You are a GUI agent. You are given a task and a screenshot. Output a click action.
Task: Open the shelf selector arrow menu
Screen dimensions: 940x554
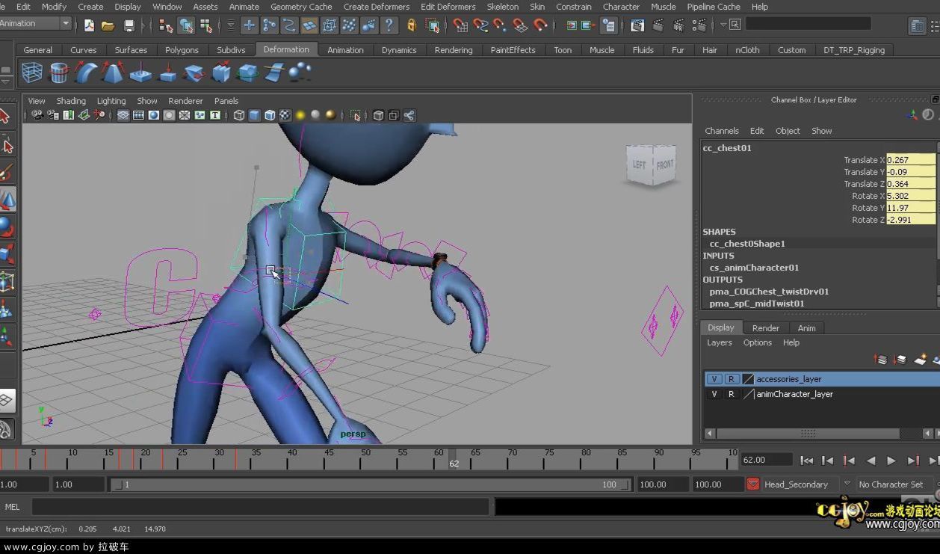point(6,81)
